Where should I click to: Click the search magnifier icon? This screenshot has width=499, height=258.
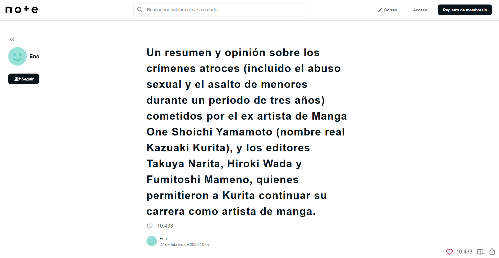click(140, 10)
